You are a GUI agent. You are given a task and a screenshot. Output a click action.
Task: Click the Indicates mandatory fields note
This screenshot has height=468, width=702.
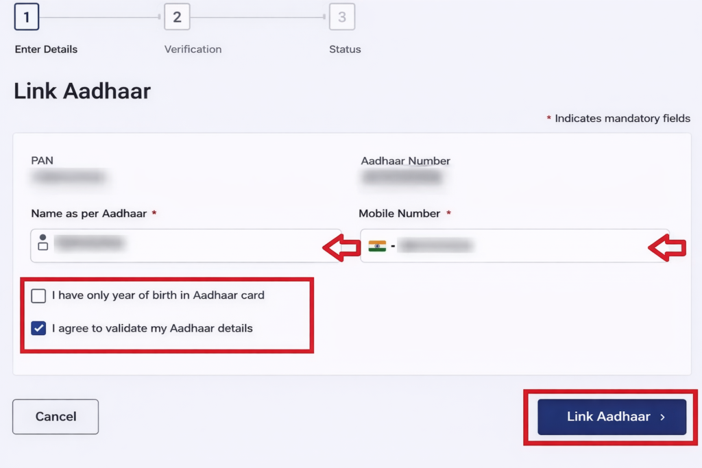(x=622, y=119)
